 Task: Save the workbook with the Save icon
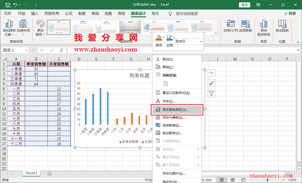(x=8, y=5)
